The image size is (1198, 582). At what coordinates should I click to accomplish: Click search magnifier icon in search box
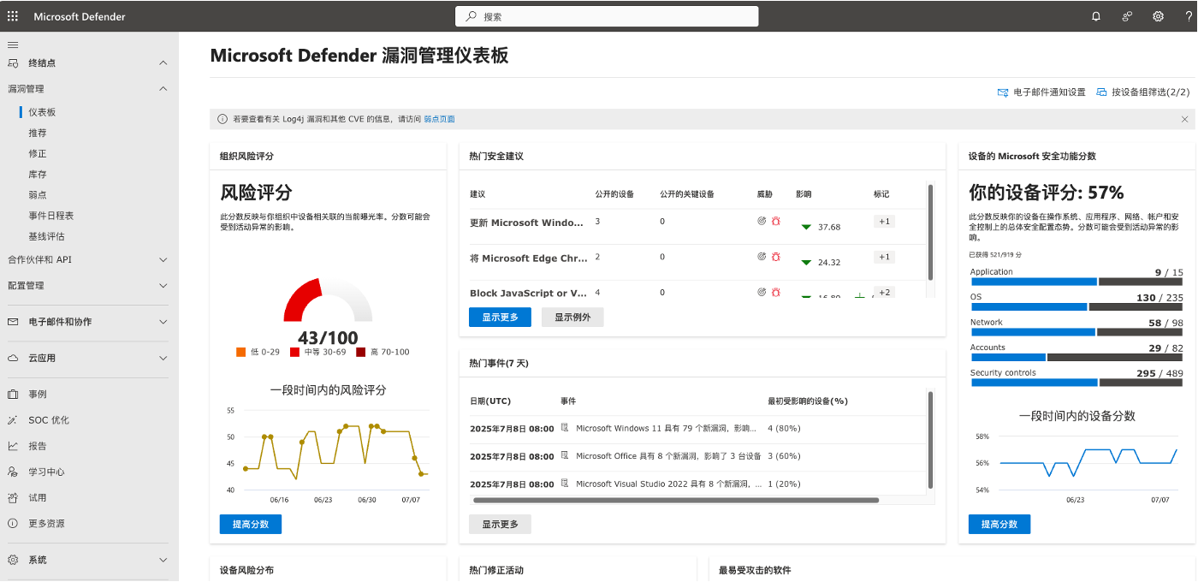(471, 16)
